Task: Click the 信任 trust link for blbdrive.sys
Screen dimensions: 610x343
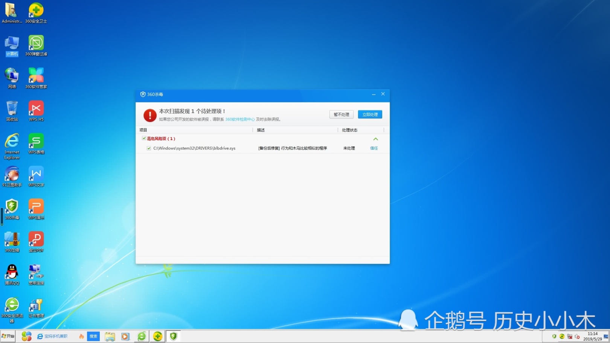Action: pyautogui.click(x=374, y=148)
